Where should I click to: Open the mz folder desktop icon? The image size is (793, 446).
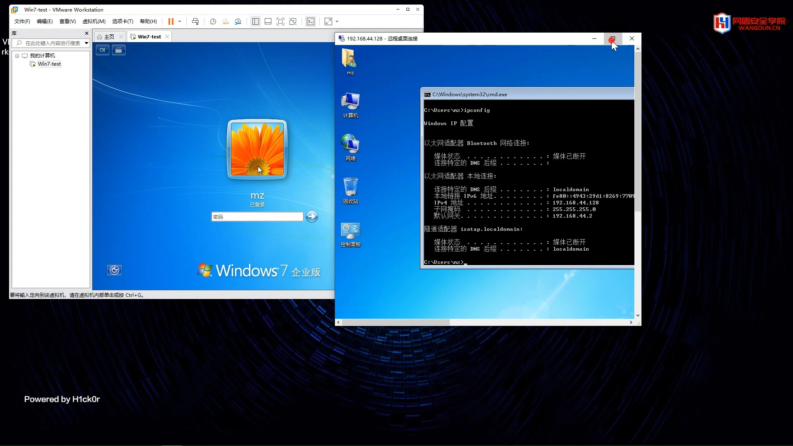pyautogui.click(x=350, y=62)
